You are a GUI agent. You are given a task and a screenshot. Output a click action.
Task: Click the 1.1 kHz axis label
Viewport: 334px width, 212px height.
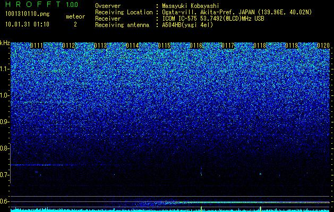[x=4, y=69]
